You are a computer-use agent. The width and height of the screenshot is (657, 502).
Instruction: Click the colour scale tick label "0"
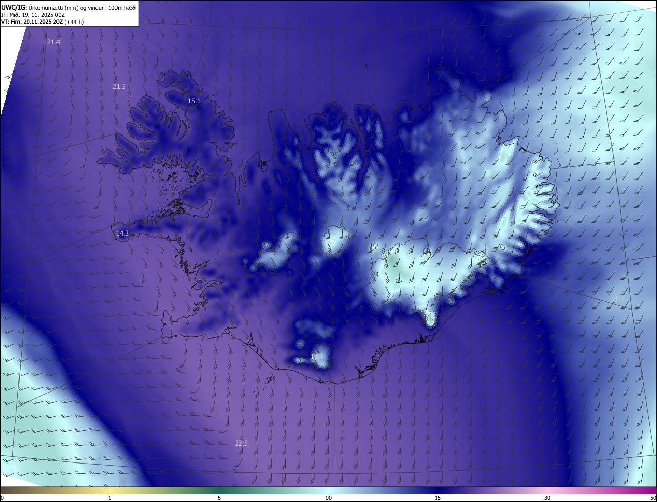tap(2, 498)
